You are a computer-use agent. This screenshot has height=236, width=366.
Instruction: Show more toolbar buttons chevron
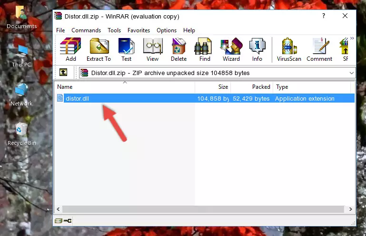pos(352,38)
